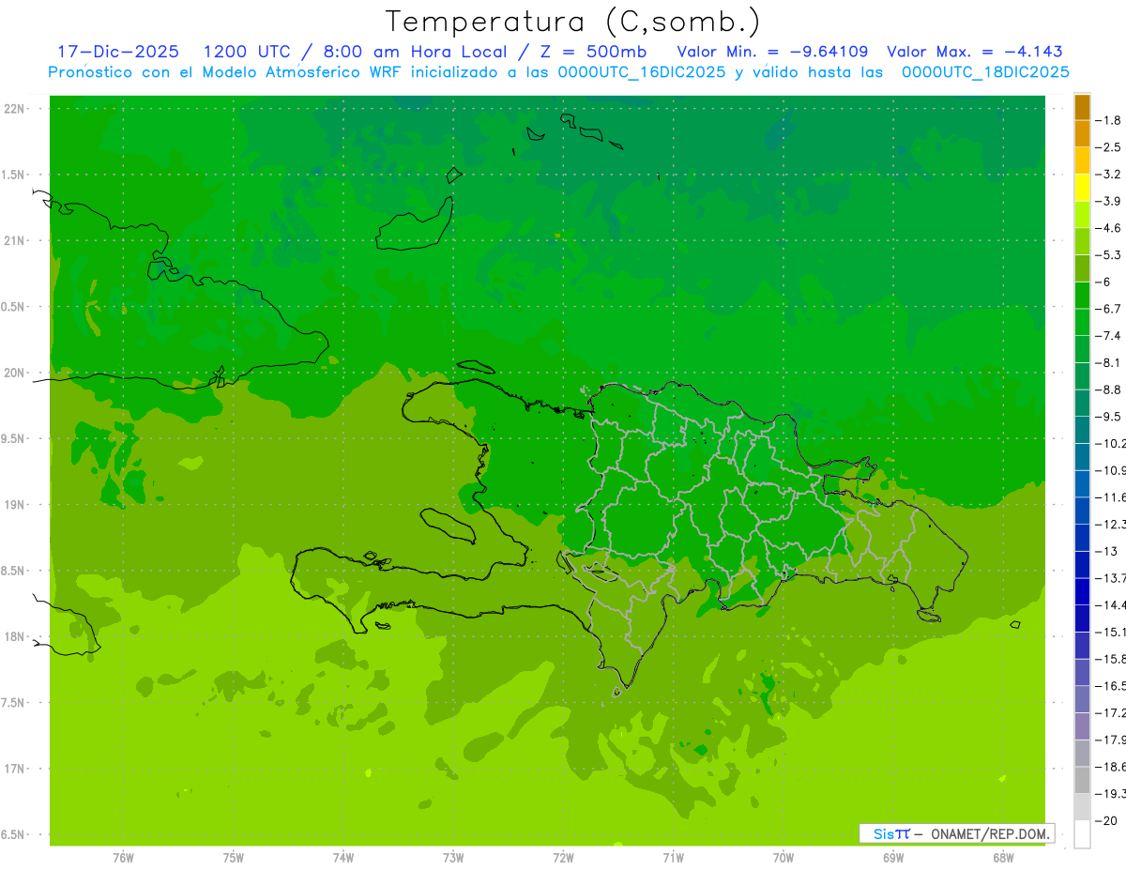Click the "74W" longitude label
This screenshot has height=870, width=1126.
coord(342,858)
